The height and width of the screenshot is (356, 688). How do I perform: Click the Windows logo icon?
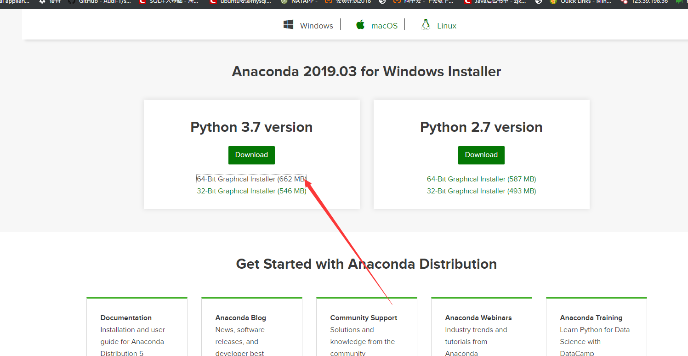click(289, 25)
